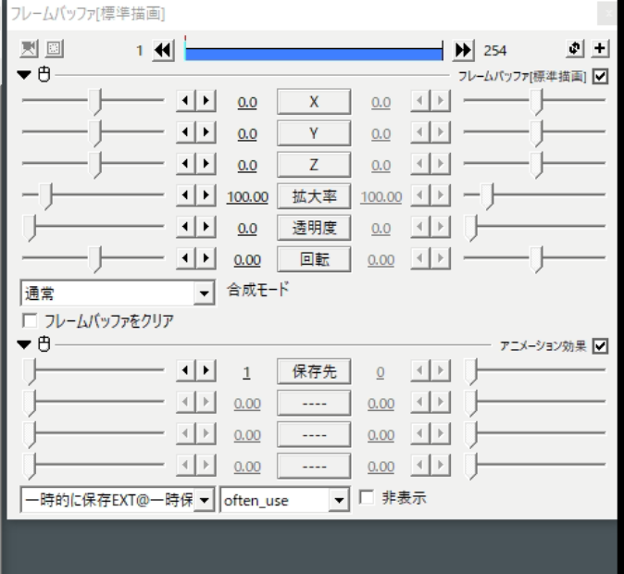Toggle the アニメーション効果 enable checkbox

pyautogui.click(x=600, y=346)
